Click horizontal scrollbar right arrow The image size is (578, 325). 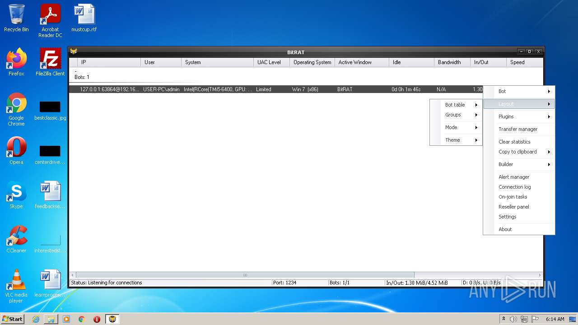[540, 275]
